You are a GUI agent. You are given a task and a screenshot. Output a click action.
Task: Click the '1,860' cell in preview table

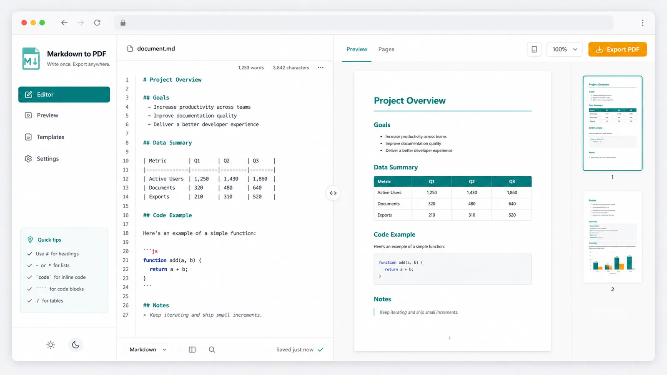[x=512, y=192]
